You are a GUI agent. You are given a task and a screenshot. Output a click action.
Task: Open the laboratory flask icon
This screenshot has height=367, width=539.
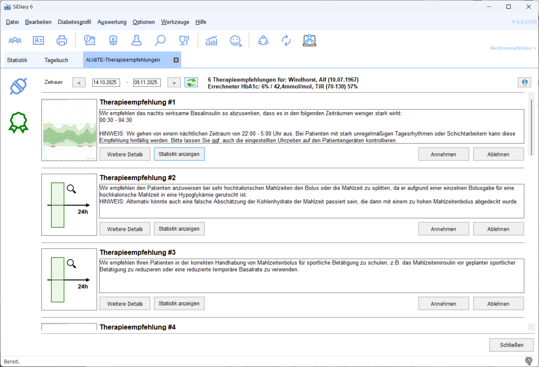[x=136, y=40]
